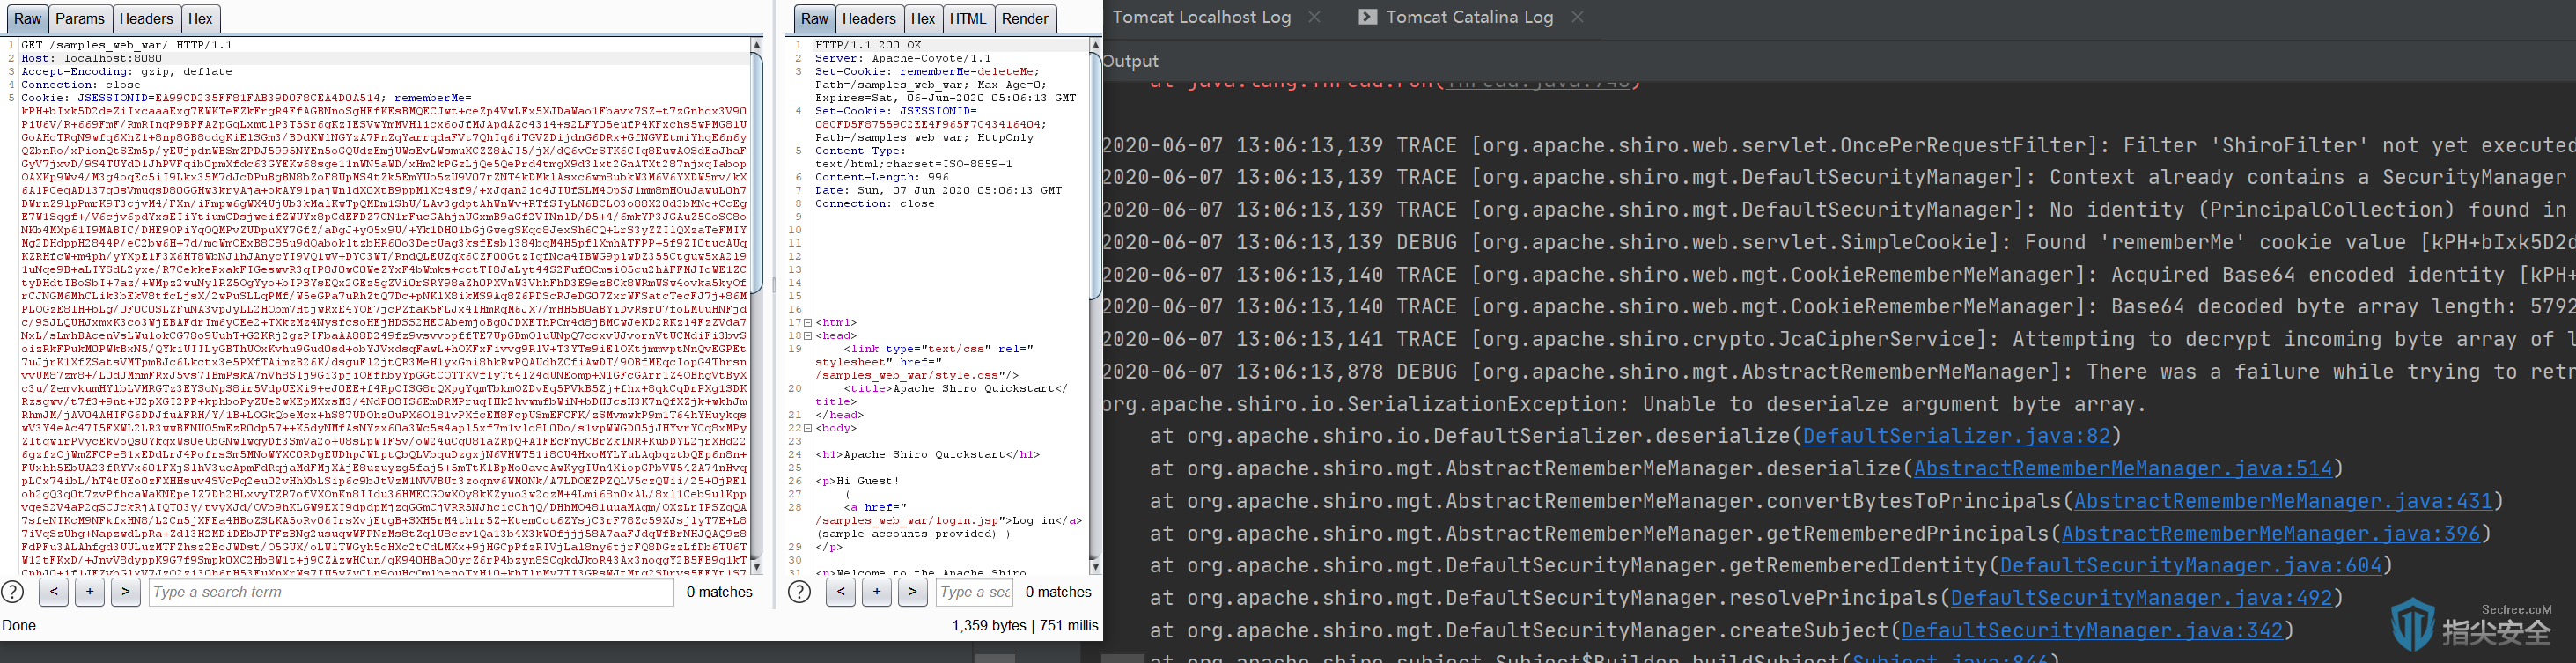Screen dimensions: 2576x663
Task: Click the request 'Connection: close' header
Action: point(81,84)
